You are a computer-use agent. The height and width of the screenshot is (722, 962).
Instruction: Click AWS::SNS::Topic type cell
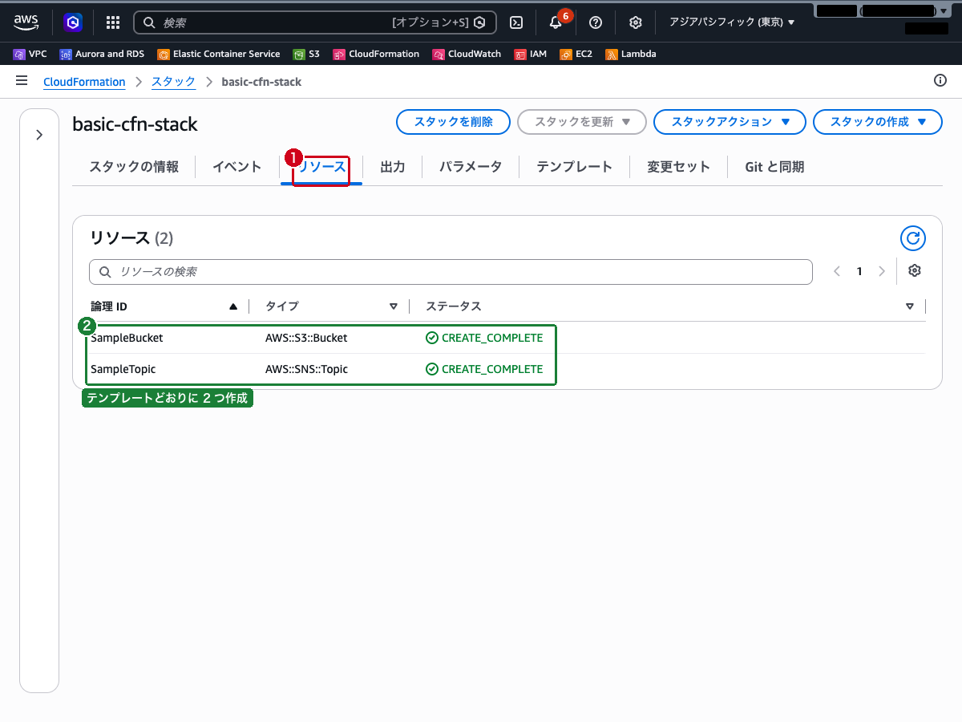[x=306, y=369]
